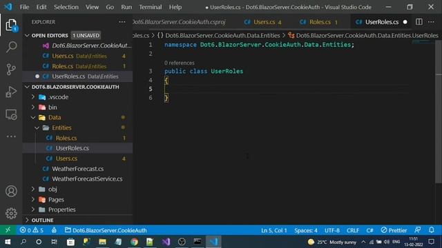Expand the Pages folder
Image resolution: width=442 pixels, height=248 pixels.
coord(33,199)
